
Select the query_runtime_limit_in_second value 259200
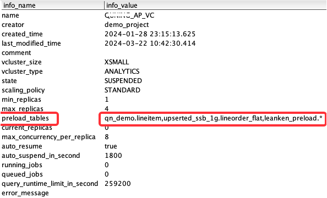click(118, 184)
